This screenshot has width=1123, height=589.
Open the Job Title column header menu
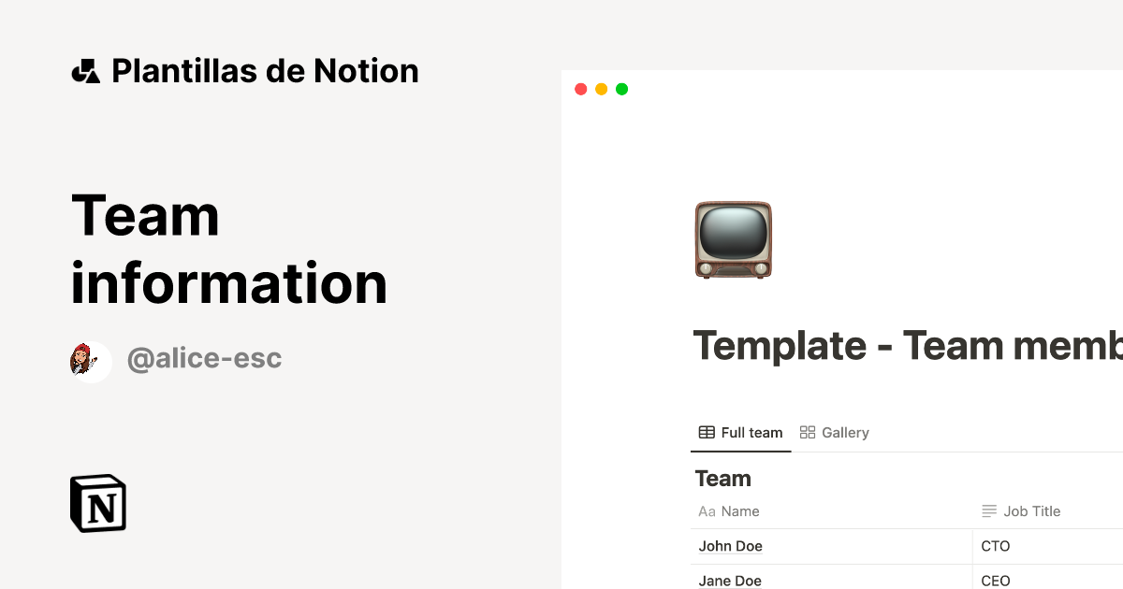coord(1032,510)
